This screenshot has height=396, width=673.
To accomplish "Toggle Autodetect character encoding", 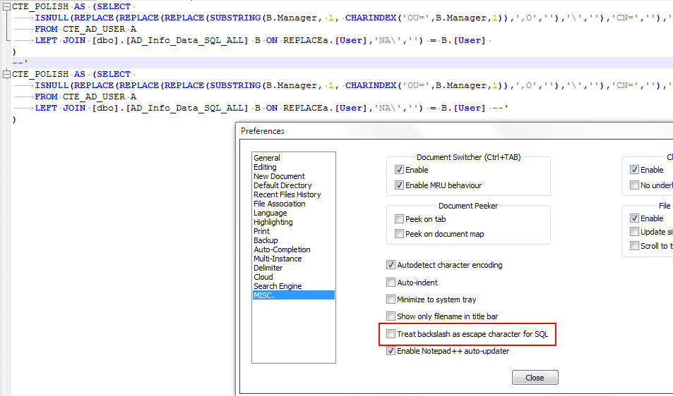I will 391,264.
